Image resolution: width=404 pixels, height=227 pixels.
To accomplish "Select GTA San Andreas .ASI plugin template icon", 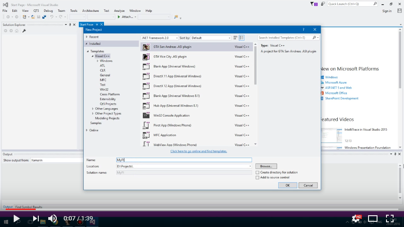I will [146, 47].
